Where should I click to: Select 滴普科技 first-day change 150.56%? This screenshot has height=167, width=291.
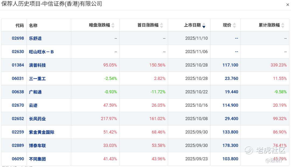point(157,65)
